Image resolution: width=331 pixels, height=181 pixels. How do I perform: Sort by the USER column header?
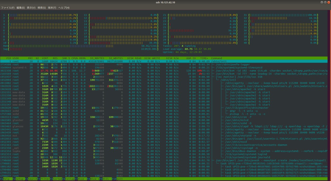click(16, 58)
